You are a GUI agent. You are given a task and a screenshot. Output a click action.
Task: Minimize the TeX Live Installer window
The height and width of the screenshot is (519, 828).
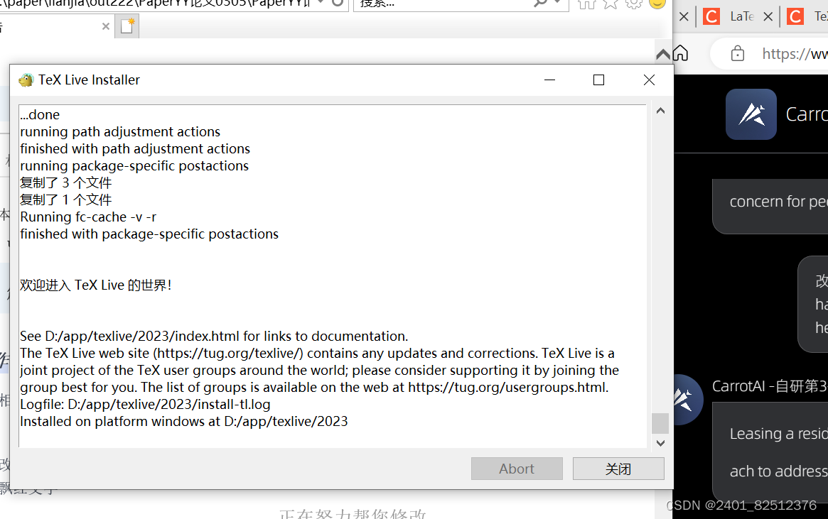549,80
